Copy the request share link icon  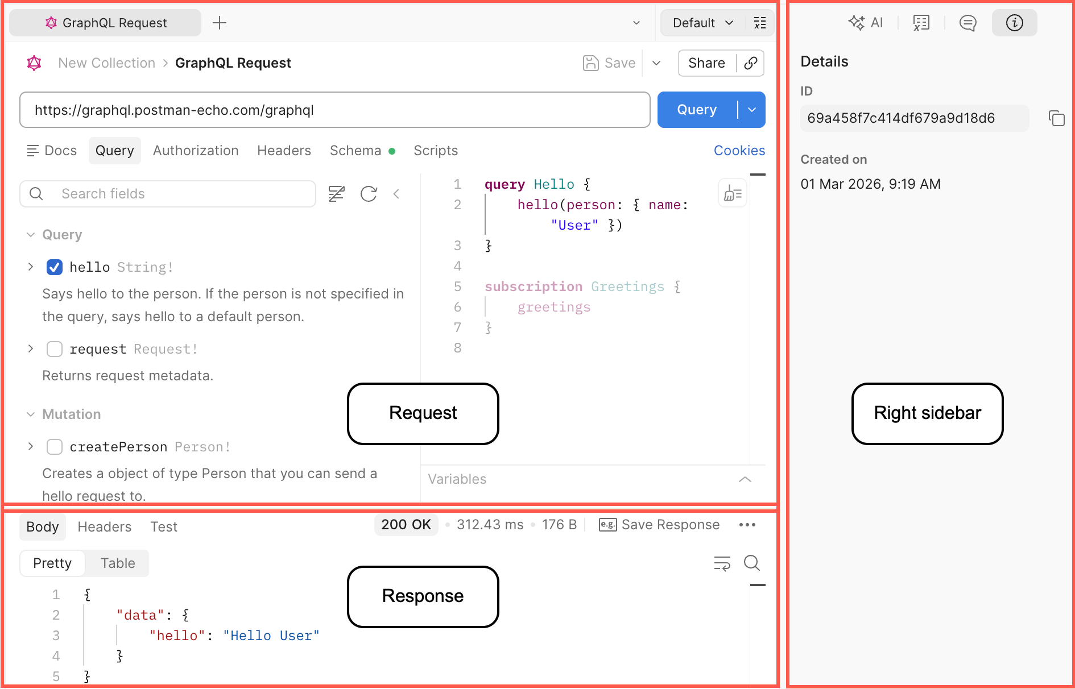[751, 63]
